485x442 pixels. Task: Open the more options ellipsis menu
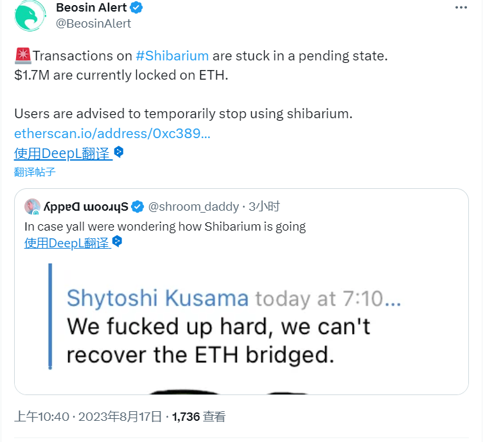click(461, 8)
